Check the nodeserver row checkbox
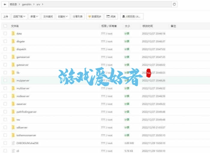The width and height of the screenshot is (210, 153). tap(5, 96)
